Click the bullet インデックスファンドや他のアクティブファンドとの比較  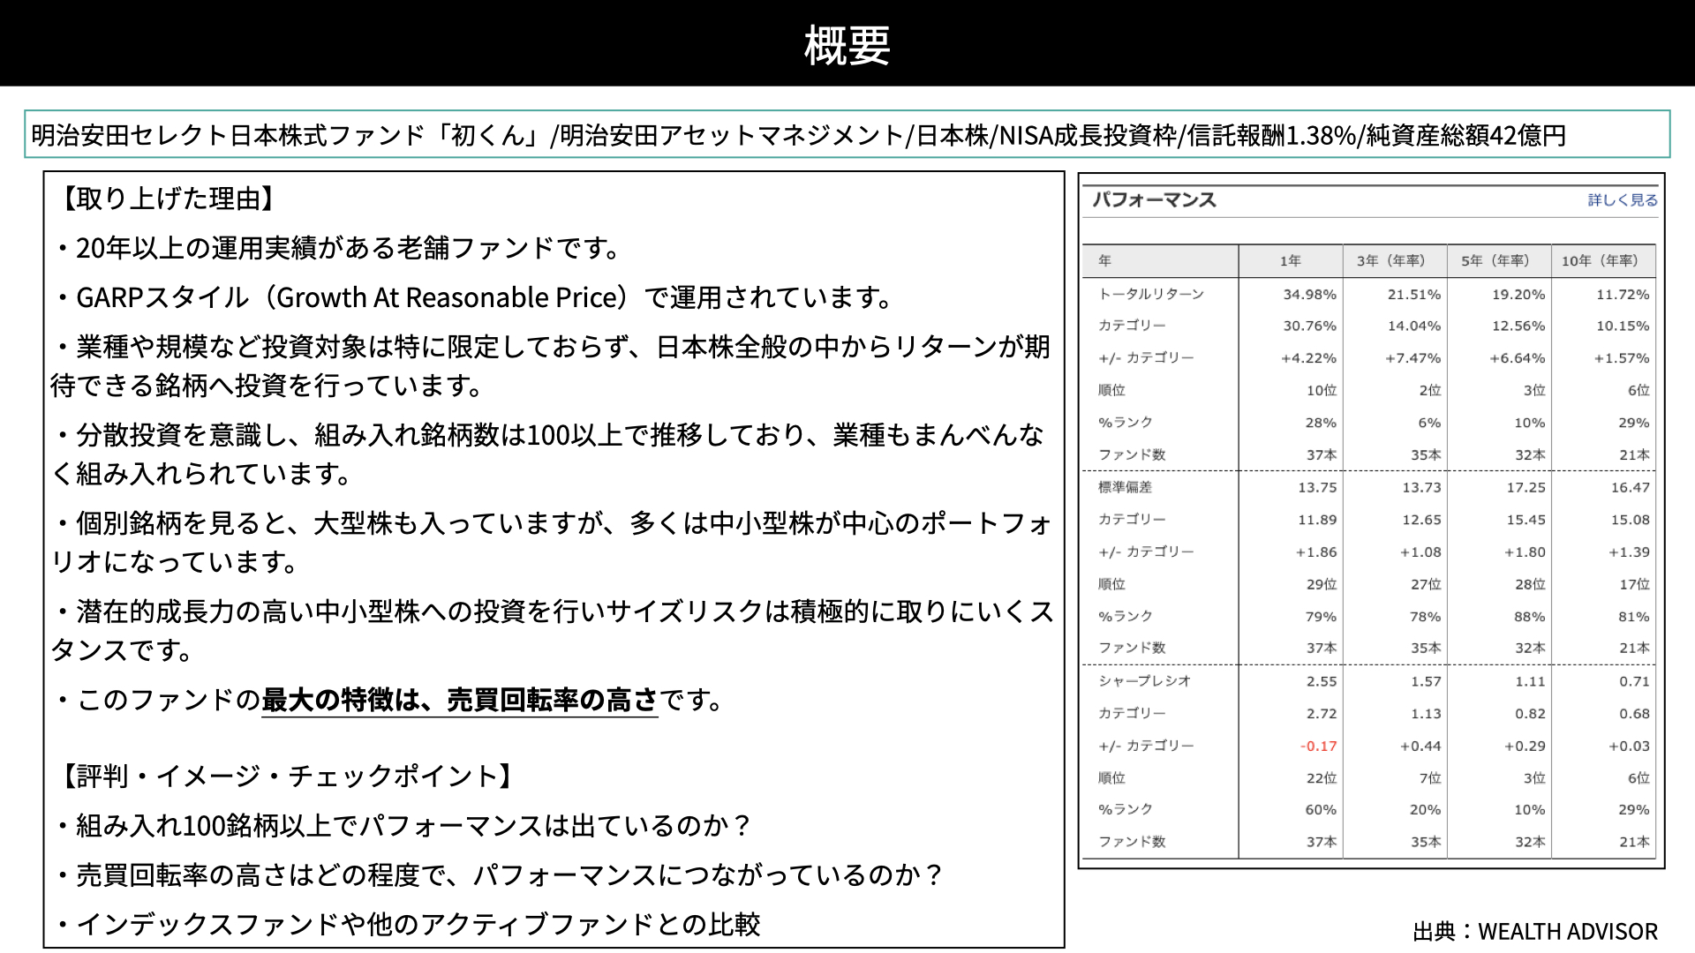click(407, 924)
